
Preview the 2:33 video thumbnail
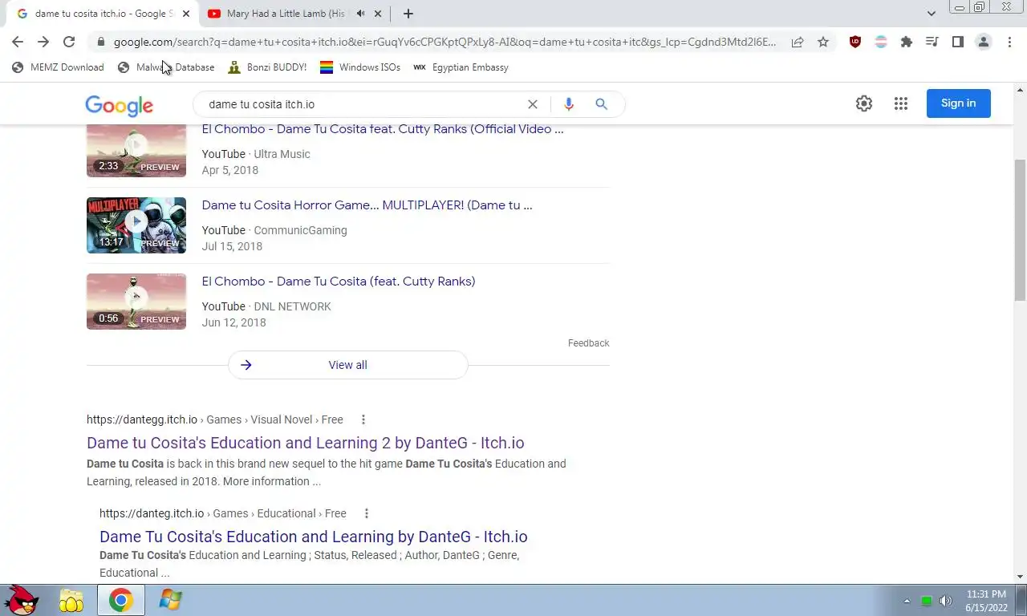point(136,151)
